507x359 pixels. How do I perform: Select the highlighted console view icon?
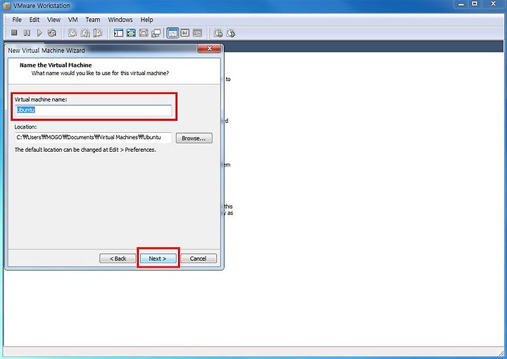click(173, 32)
